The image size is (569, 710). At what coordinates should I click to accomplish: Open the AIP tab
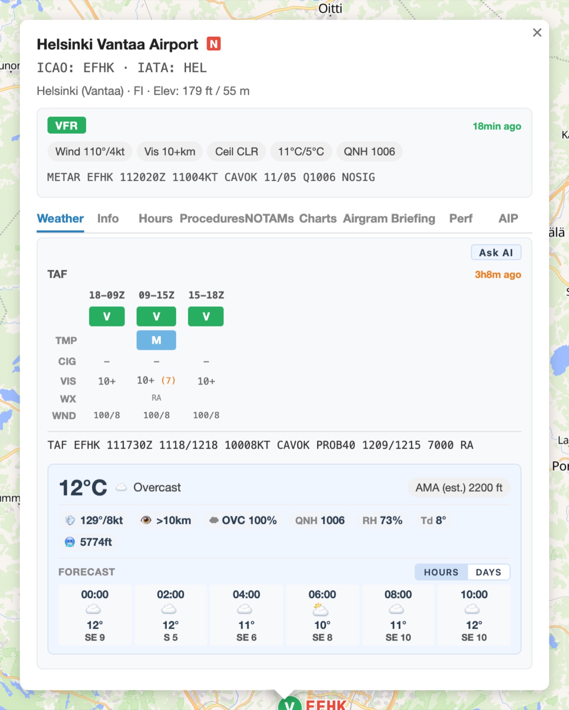508,219
